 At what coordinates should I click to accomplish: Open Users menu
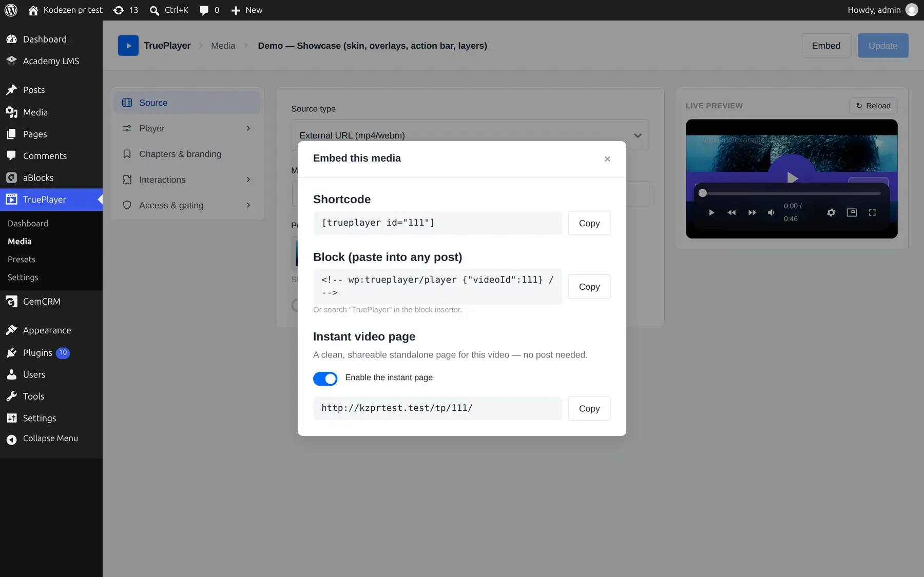point(51,375)
